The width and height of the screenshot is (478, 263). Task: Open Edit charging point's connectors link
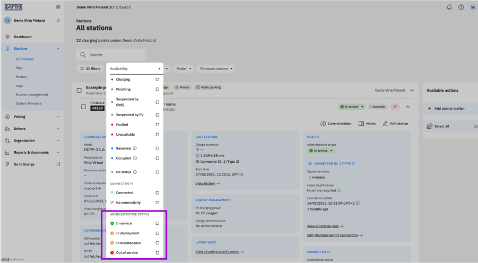pyautogui.click(x=335, y=235)
